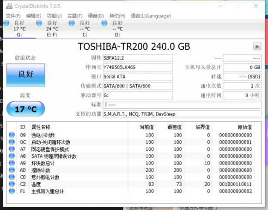Click status orb for attribute 09 row
Viewport: 268px width, 210px height.
coord(12,135)
